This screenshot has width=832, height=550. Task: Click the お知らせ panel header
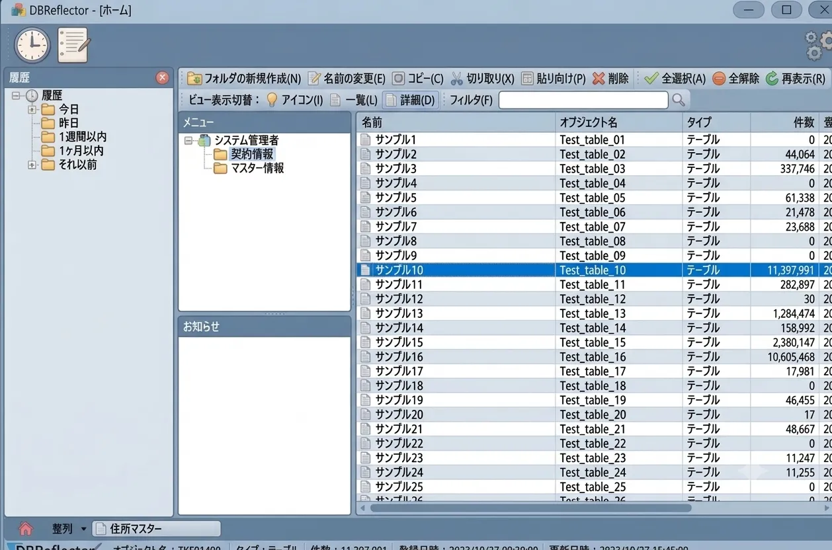coord(265,327)
